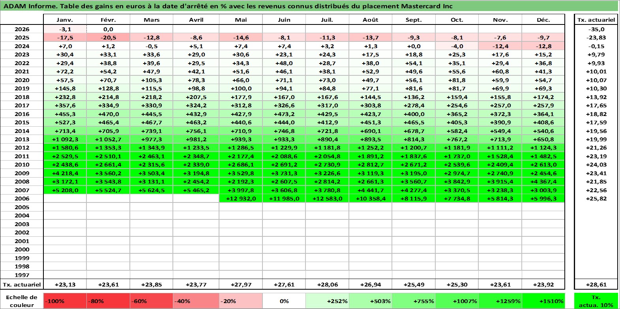
Task: Click the 2022 Sept. cell '+54,1'
Action: pyautogui.click(x=414, y=63)
